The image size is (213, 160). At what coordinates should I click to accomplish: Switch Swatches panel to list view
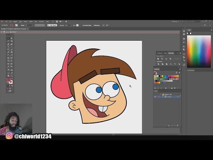pos(177,73)
